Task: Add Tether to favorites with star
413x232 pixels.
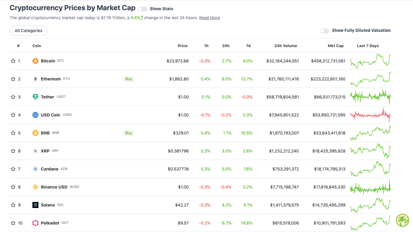Action: tap(13, 97)
